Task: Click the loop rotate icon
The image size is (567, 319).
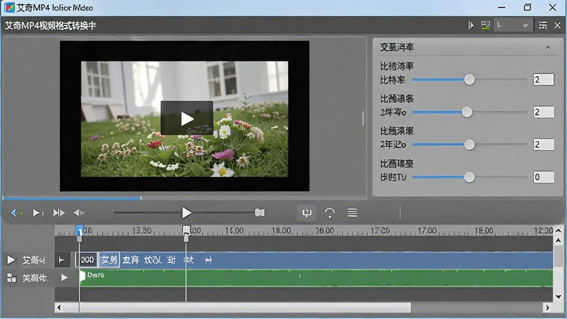Action: point(329,213)
